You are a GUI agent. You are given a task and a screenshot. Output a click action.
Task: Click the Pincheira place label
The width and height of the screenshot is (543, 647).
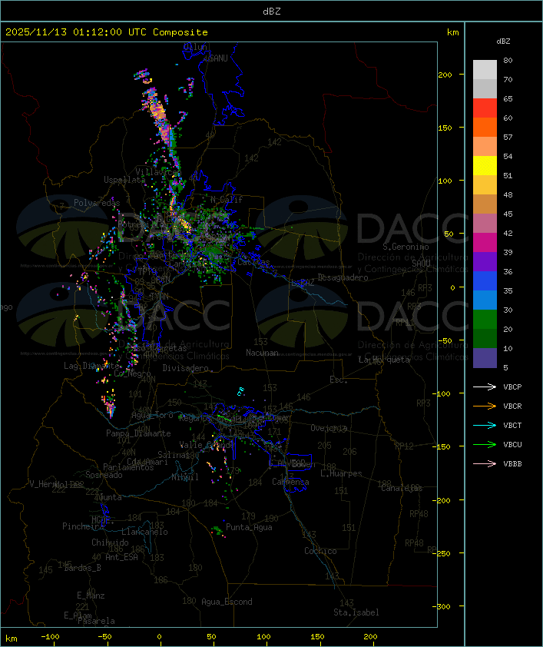(83, 526)
